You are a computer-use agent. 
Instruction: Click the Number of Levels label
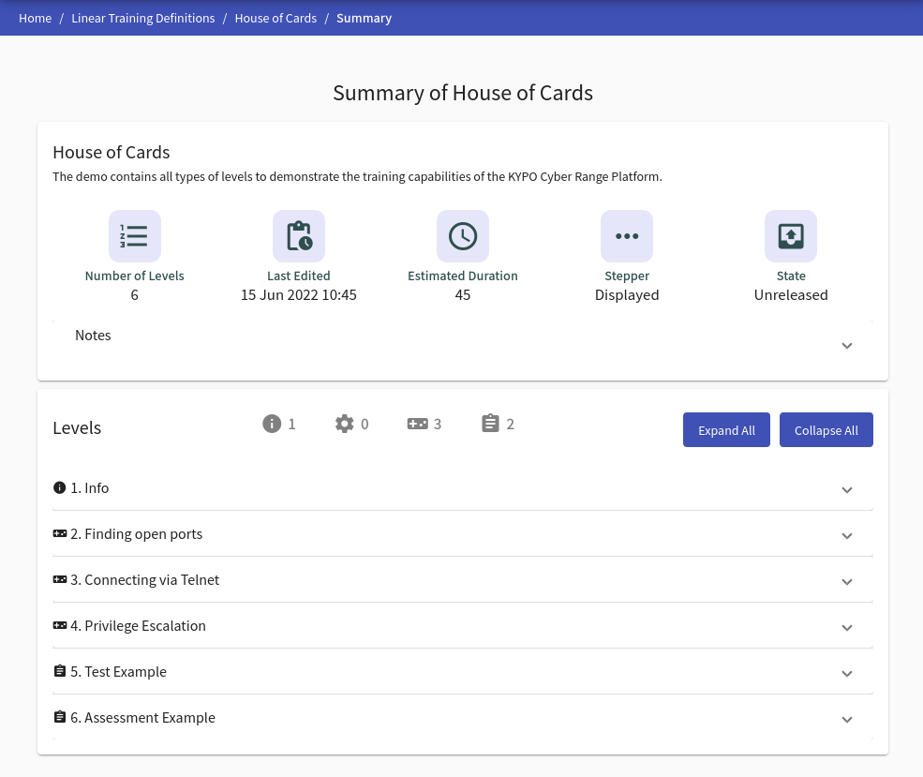134,276
